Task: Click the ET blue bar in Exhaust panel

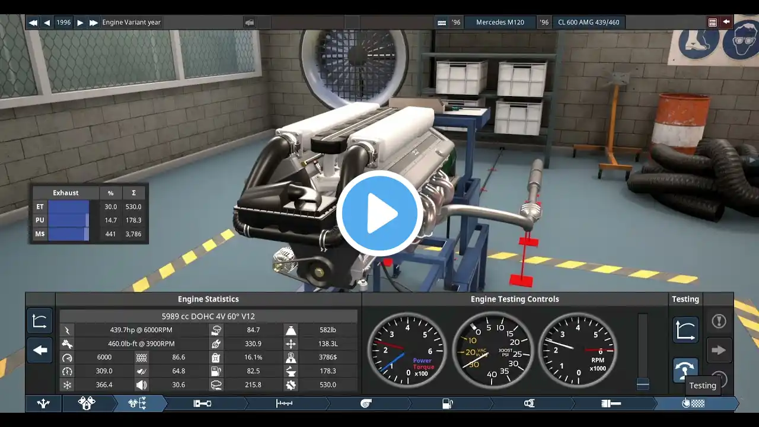Action: pyautogui.click(x=68, y=206)
